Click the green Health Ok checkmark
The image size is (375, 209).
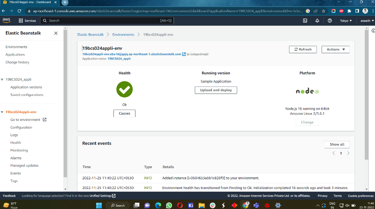[x=124, y=89]
